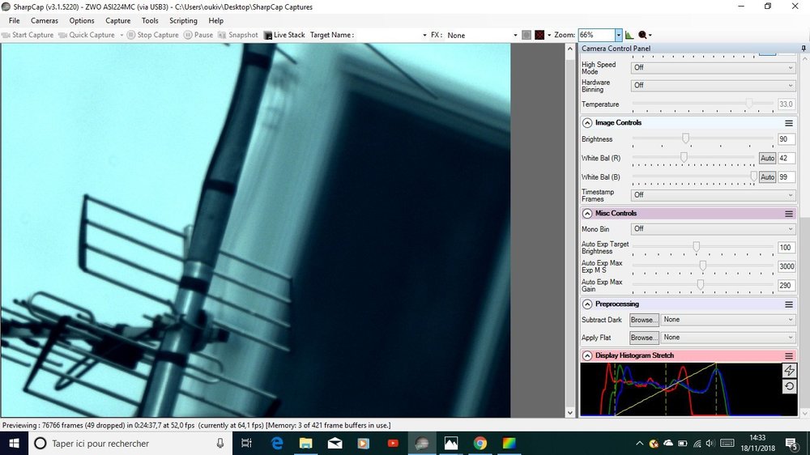Open the Windows Start menu
The image size is (810, 455).
click(x=14, y=443)
